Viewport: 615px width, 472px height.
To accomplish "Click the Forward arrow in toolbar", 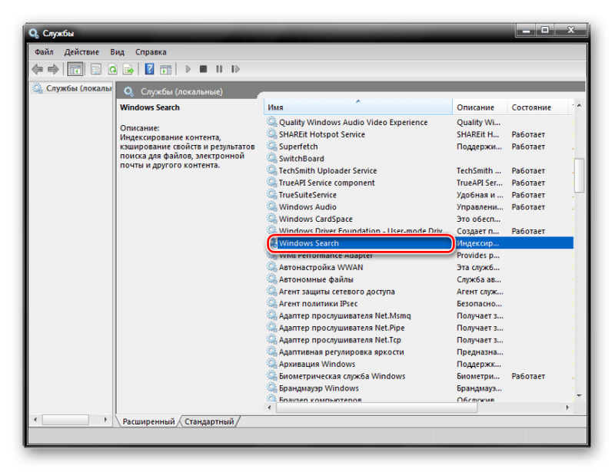I will 52,69.
